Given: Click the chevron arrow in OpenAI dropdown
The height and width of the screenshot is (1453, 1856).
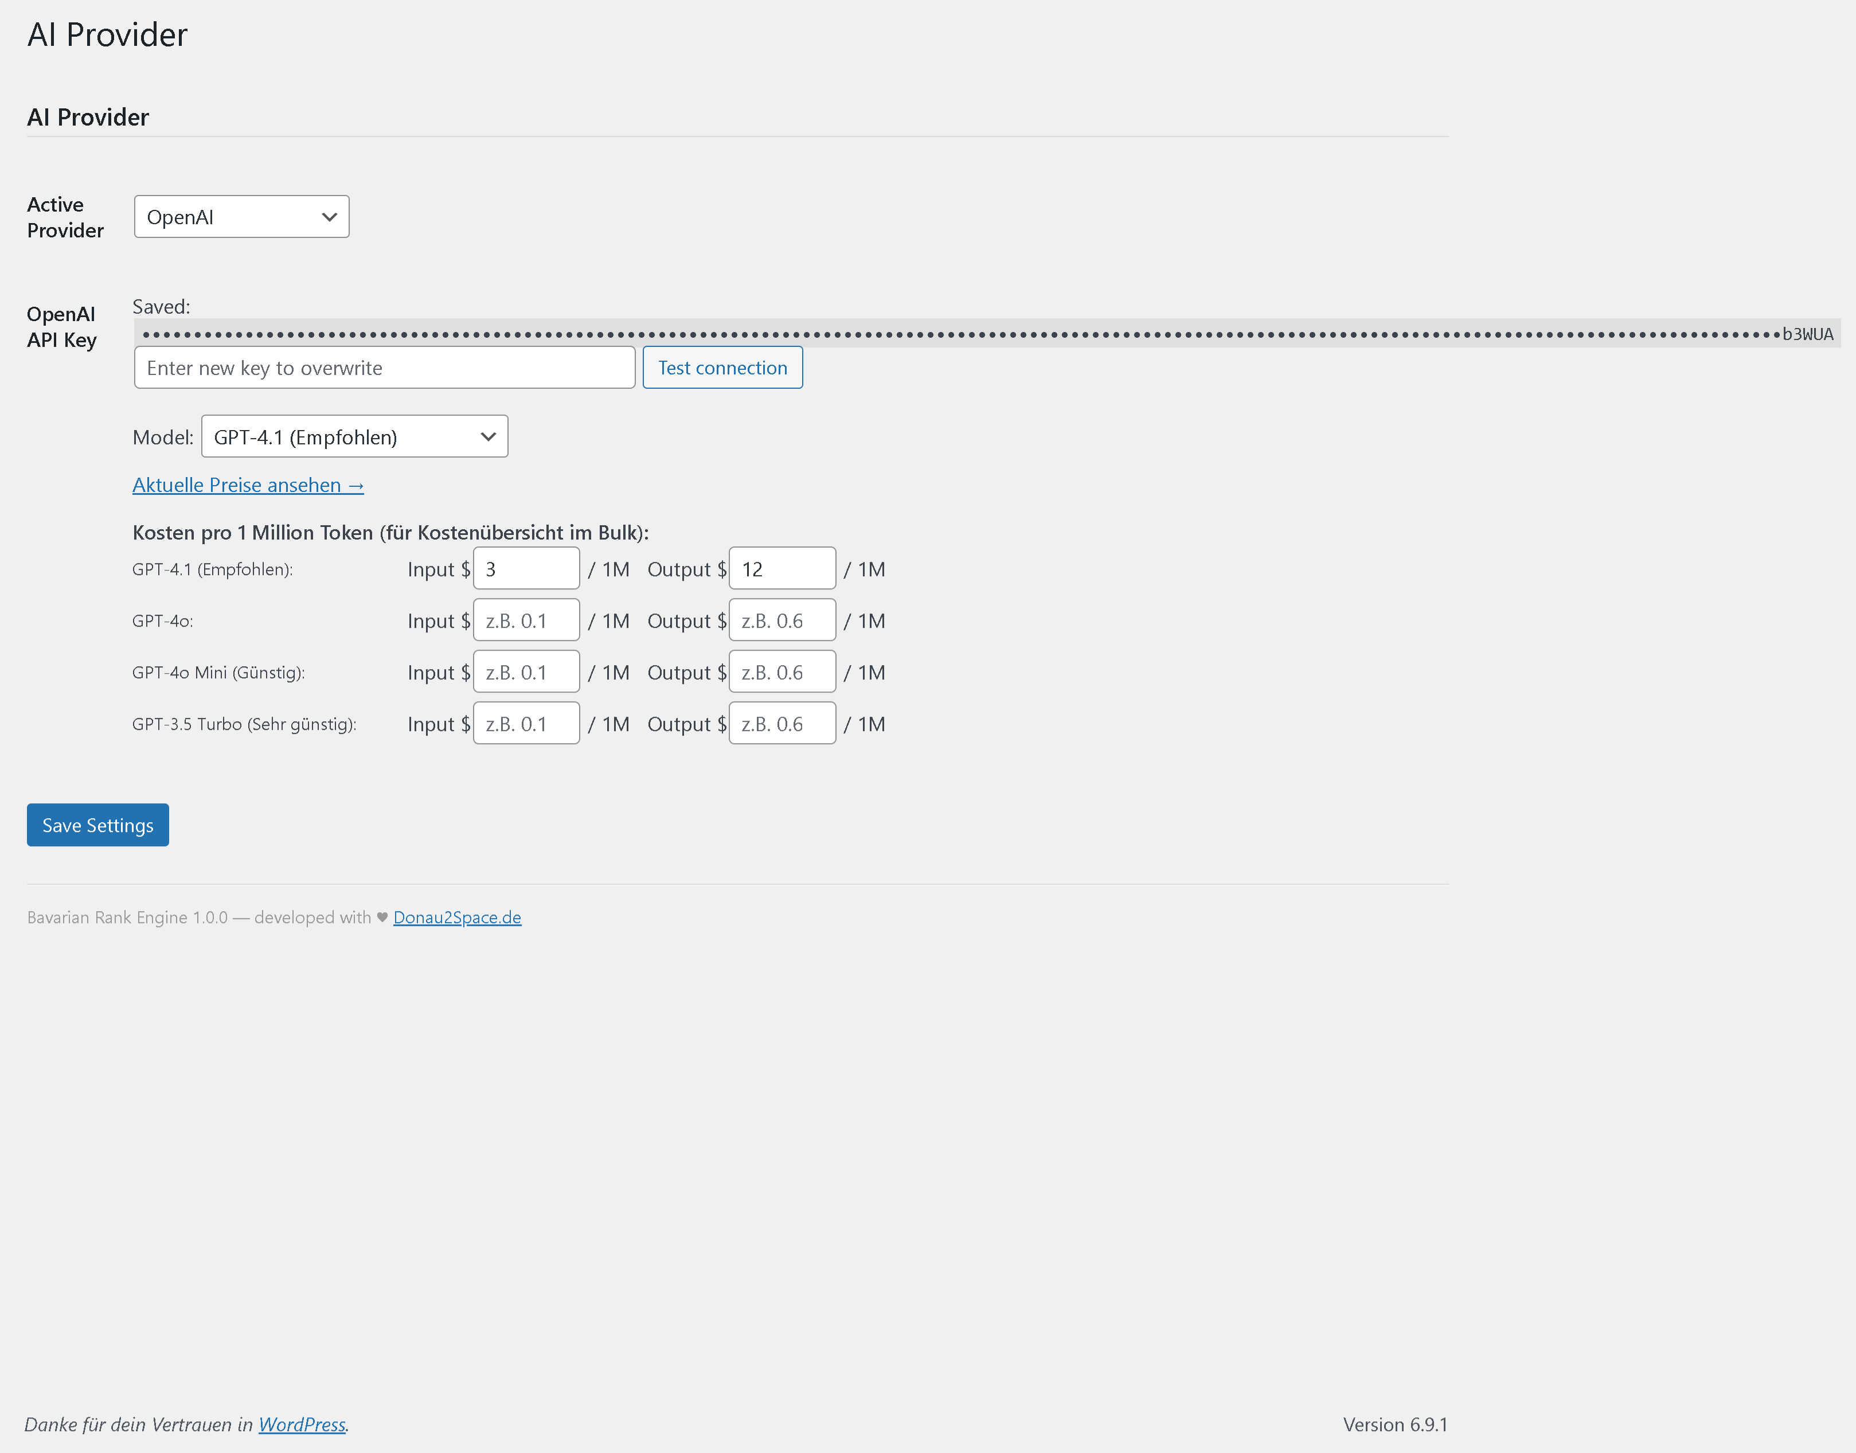Looking at the screenshot, I should click(x=329, y=217).
